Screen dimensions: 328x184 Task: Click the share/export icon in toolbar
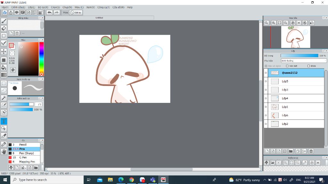11,12
